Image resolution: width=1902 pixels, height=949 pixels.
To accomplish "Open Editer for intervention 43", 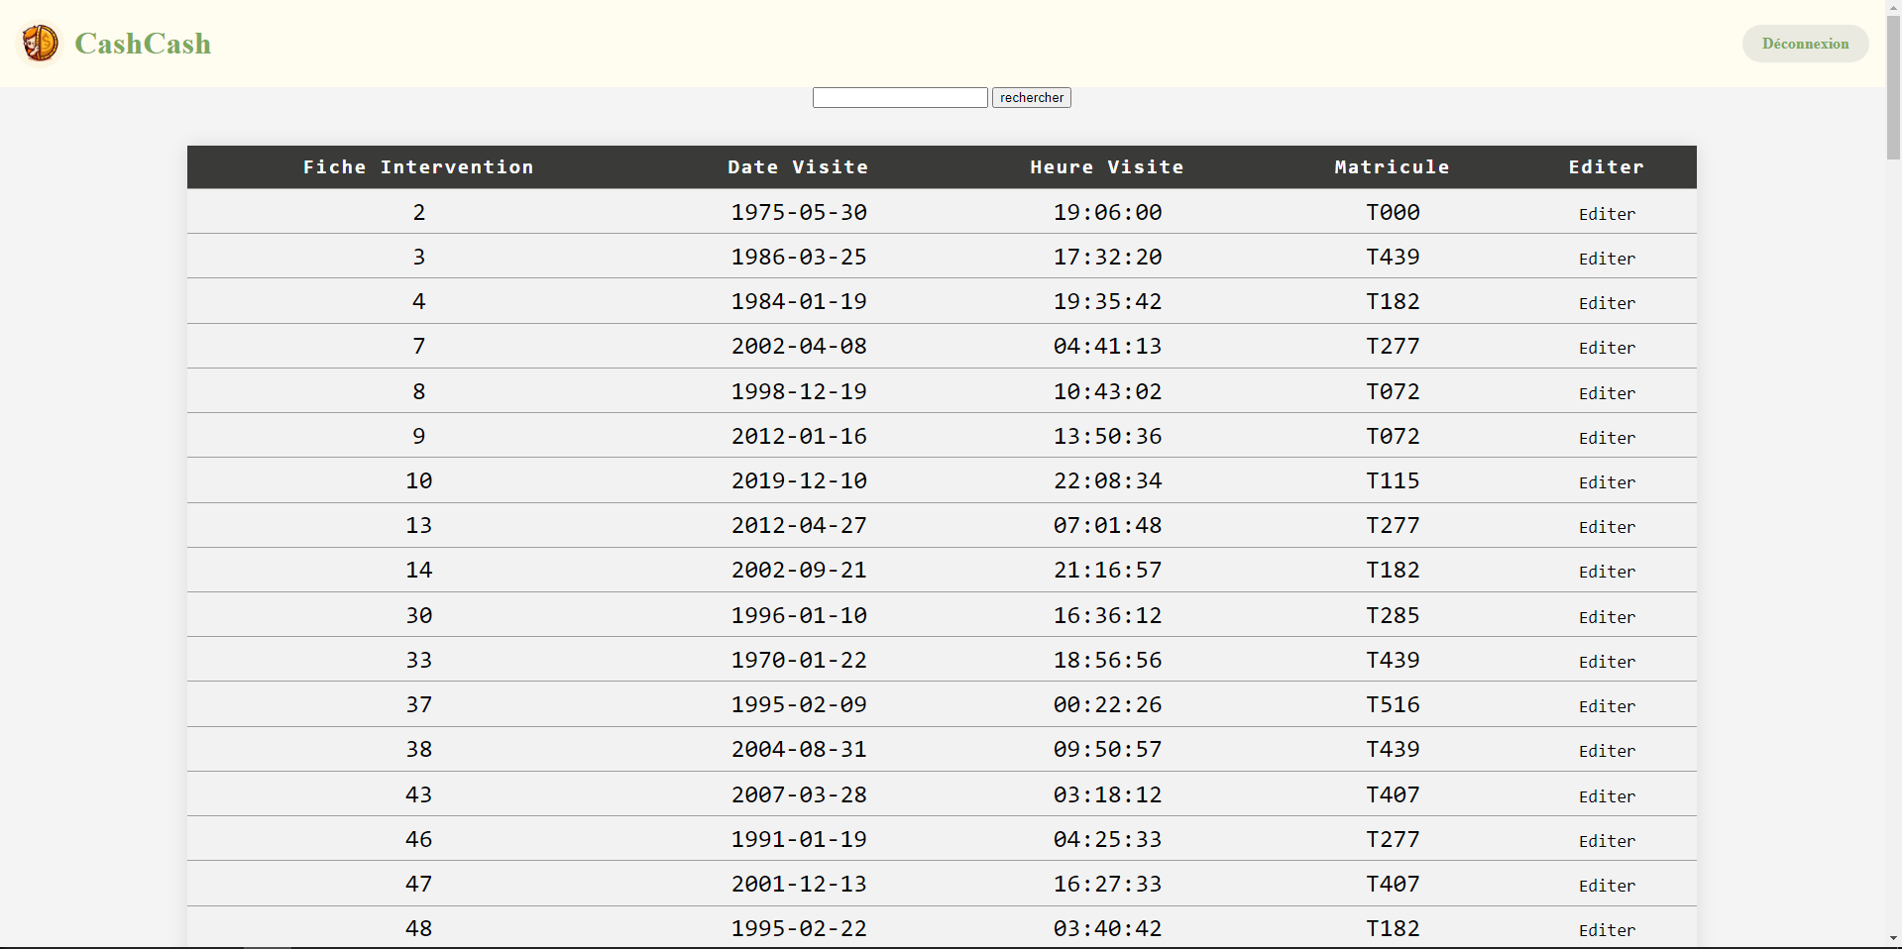I will pos(1606,796).
